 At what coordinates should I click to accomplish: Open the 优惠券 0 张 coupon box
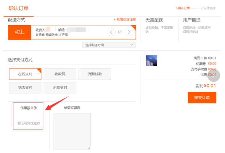(28, 116)
